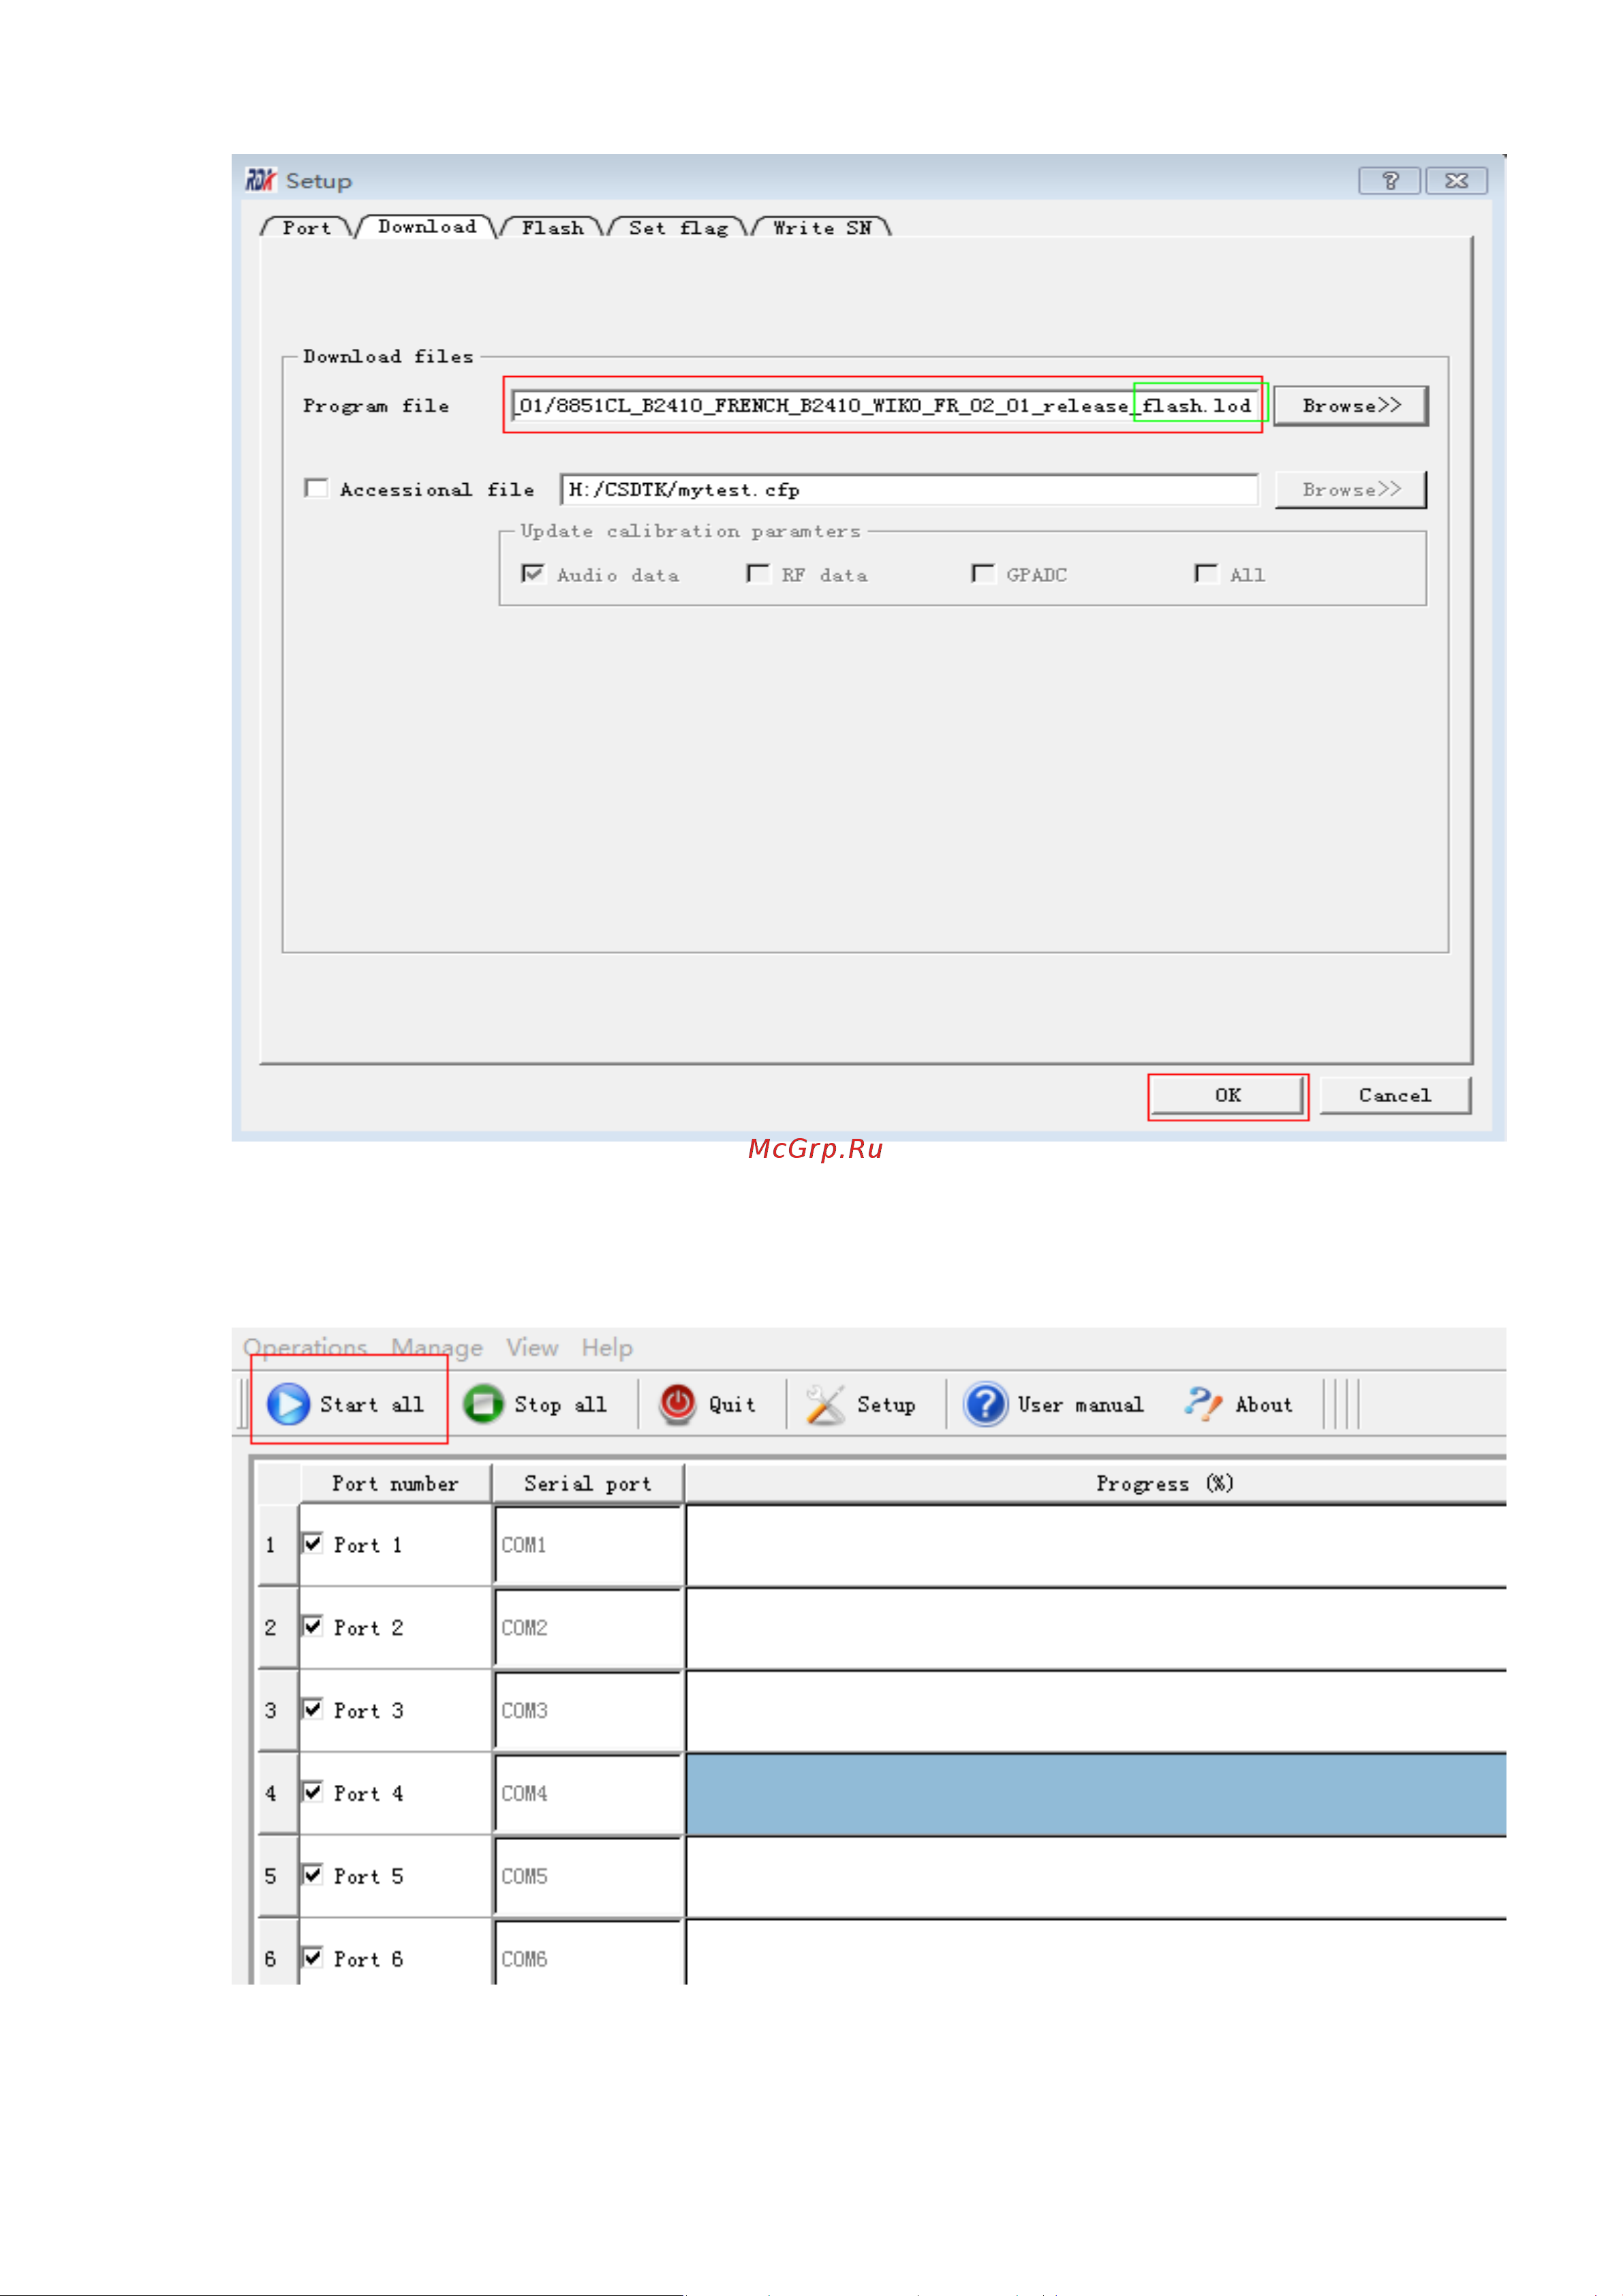Uncheck the Port 5 checkbox

(x=313, y=1875)
